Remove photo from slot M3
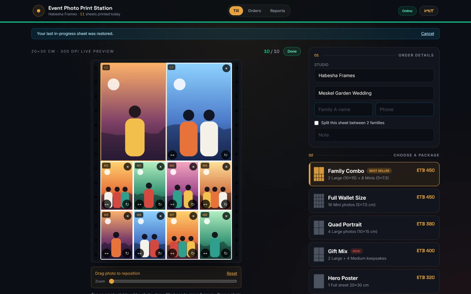This screenshot has width=471, height=294. pyautogui.click(x=193, y=167)
